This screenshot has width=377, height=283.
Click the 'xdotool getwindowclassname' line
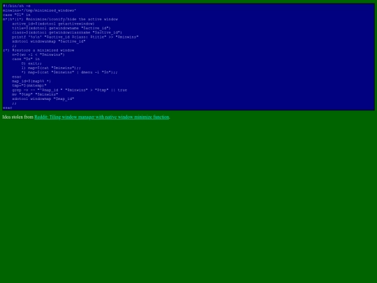point(67,32)
